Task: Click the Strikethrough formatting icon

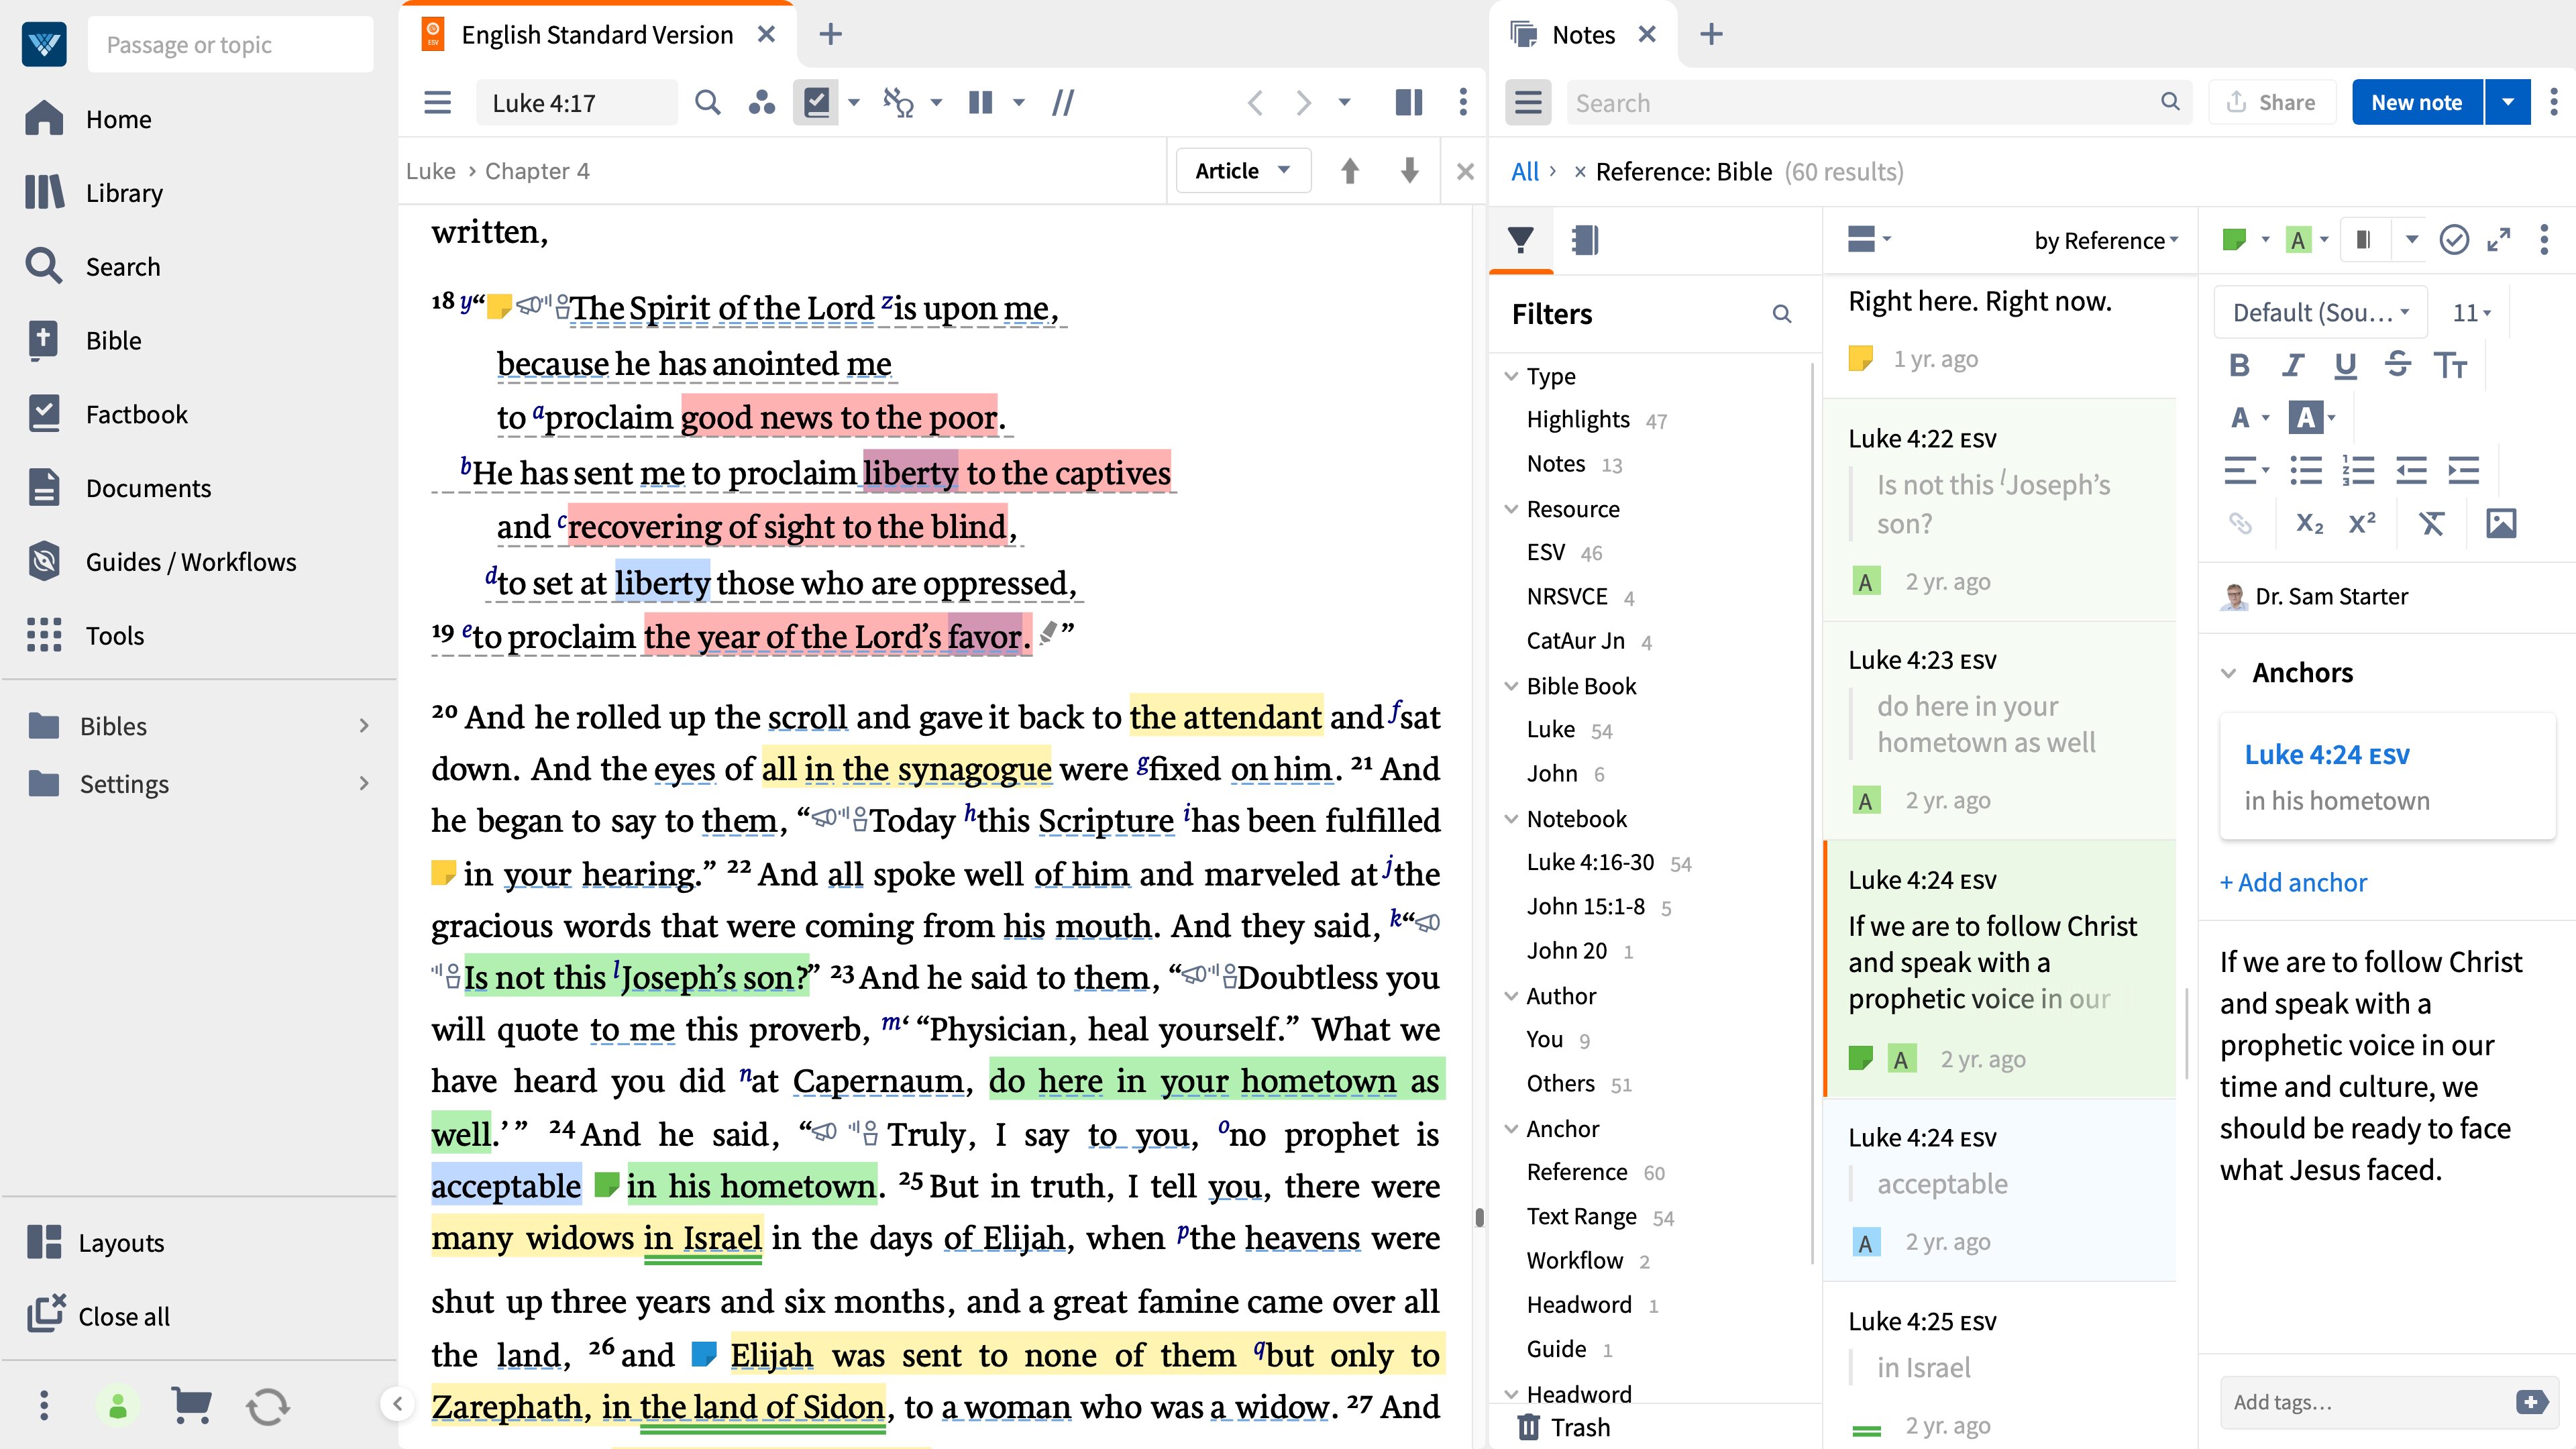Action: pos(2397,365)
